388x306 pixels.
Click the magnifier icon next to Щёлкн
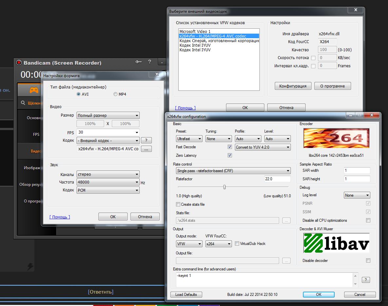(23, 103)
